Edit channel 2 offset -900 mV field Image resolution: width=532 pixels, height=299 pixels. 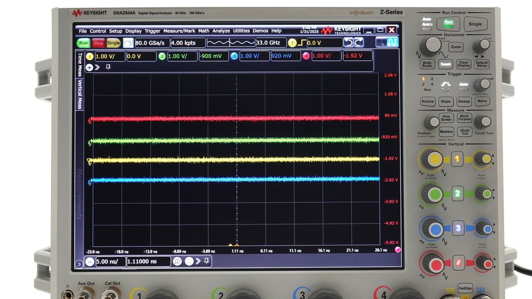click(x=213, y=56)
